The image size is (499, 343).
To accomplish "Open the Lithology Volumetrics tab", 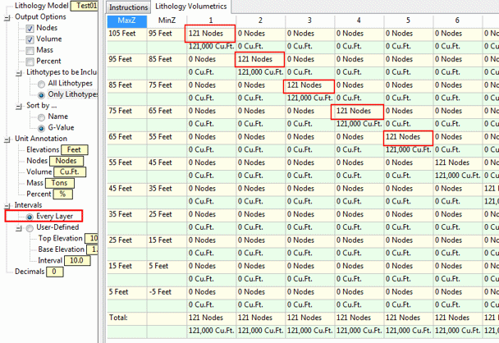I will pyautogui.click(x=191, y=7).
